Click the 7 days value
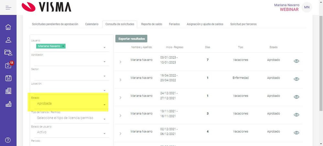323x146 pixels. pos(207,60)
